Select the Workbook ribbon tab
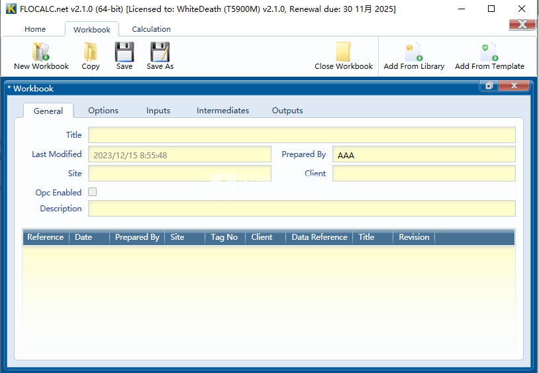 pyautogui.click(x=92, y=30)
